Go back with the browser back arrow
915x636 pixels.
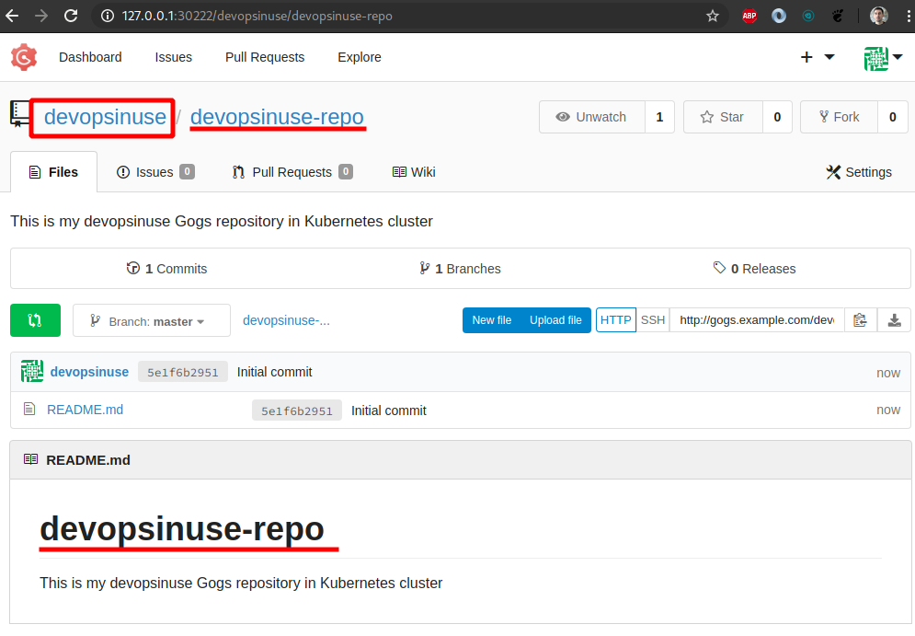pyautogui.click(x=12, y=16)
